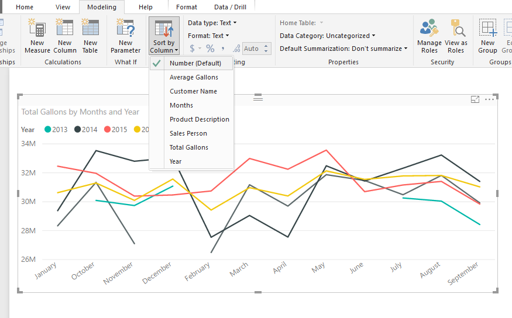Open Default Summarization dropdown

click(x=343, y=49)
